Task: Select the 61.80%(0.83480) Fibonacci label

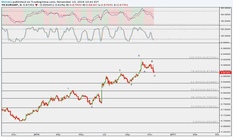Action: pos(204,82)
